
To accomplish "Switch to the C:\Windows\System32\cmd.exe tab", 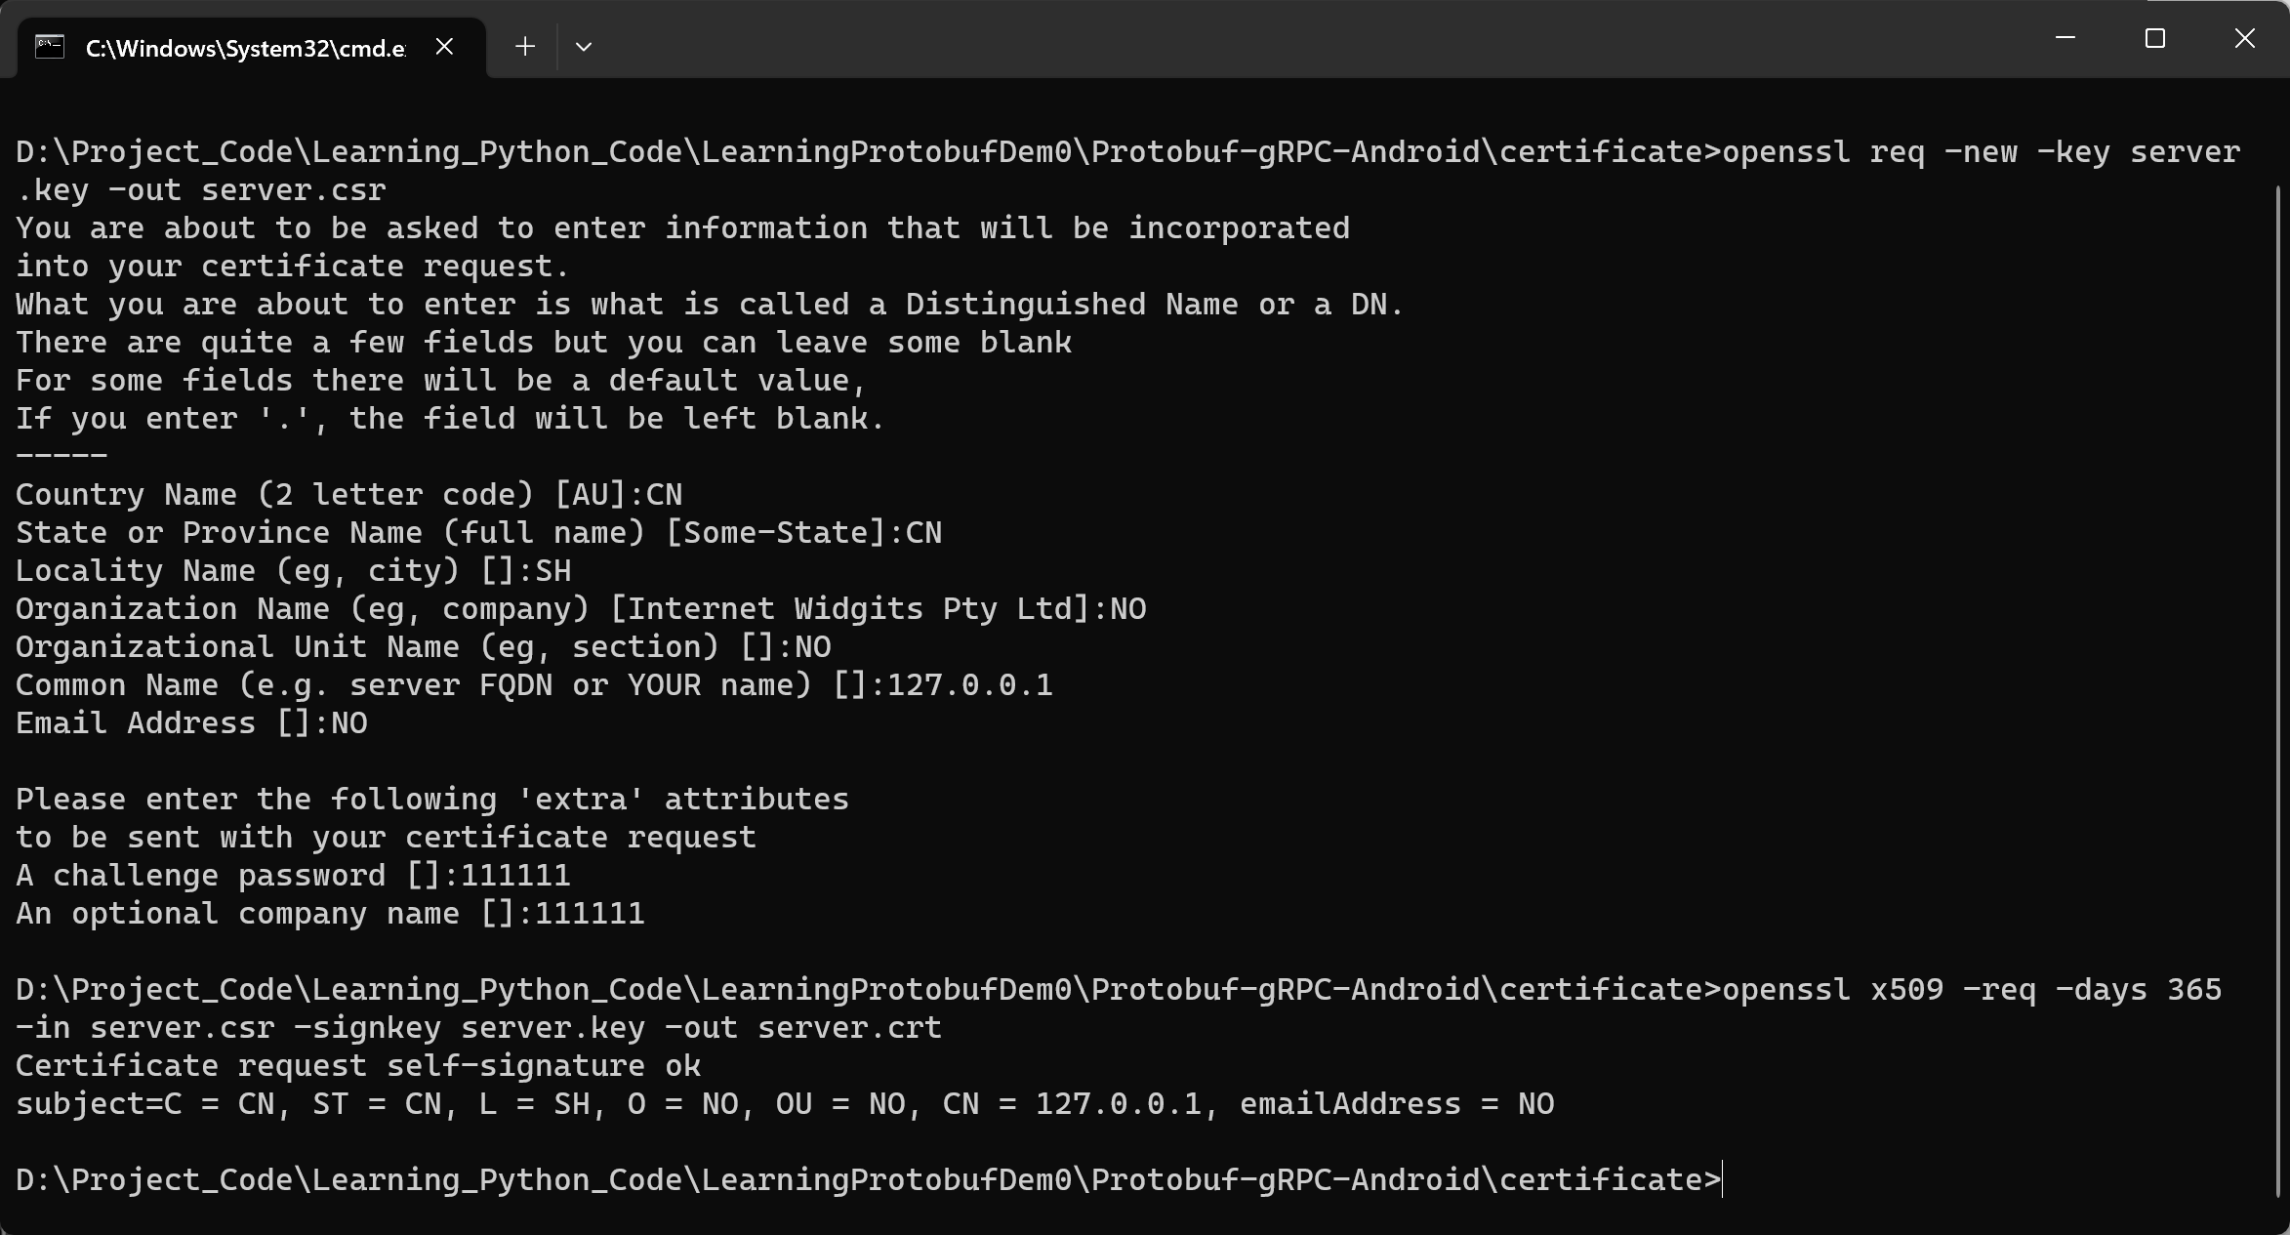I will tap(245, 48).
